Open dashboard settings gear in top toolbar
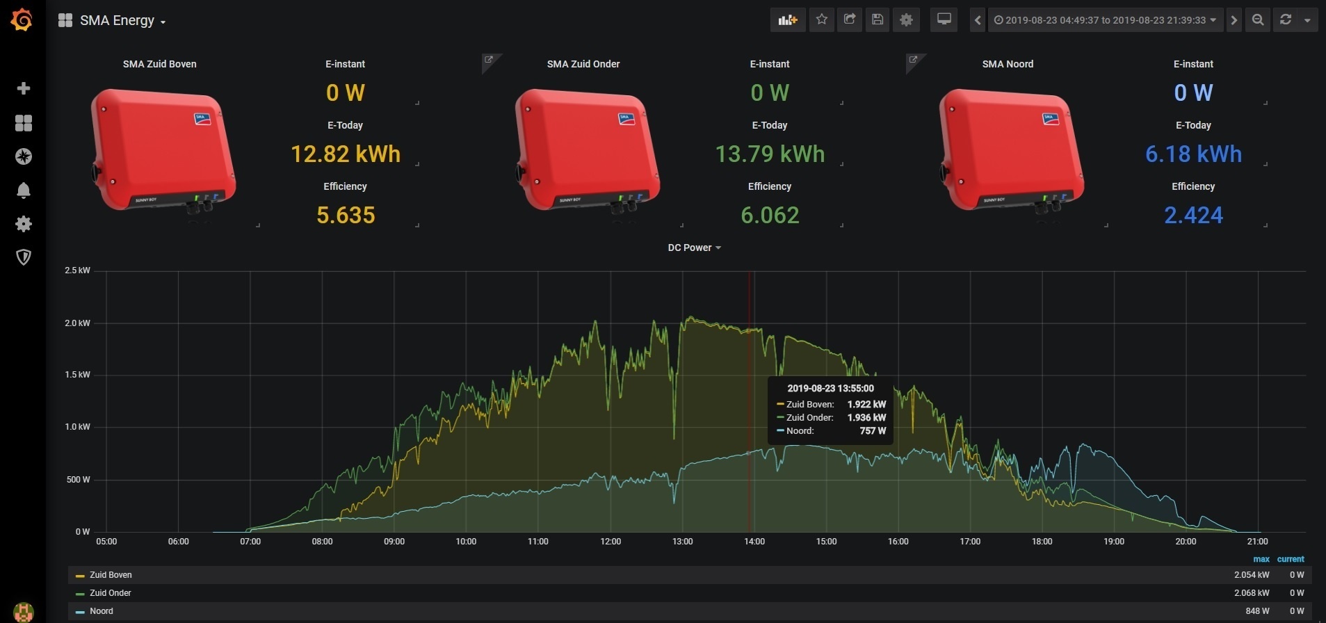Viewport: 1326px width, 623px height. (x=906, y=20)
